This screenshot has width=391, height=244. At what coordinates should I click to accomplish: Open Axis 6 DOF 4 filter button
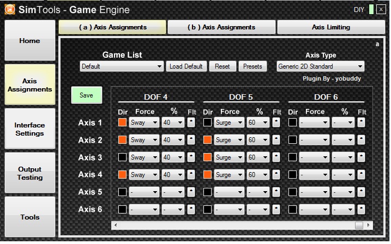tap(191, 209)
